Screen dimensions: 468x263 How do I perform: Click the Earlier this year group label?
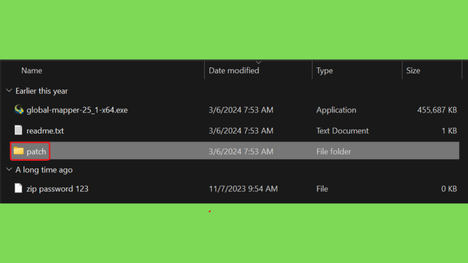(x=42, y=91)
